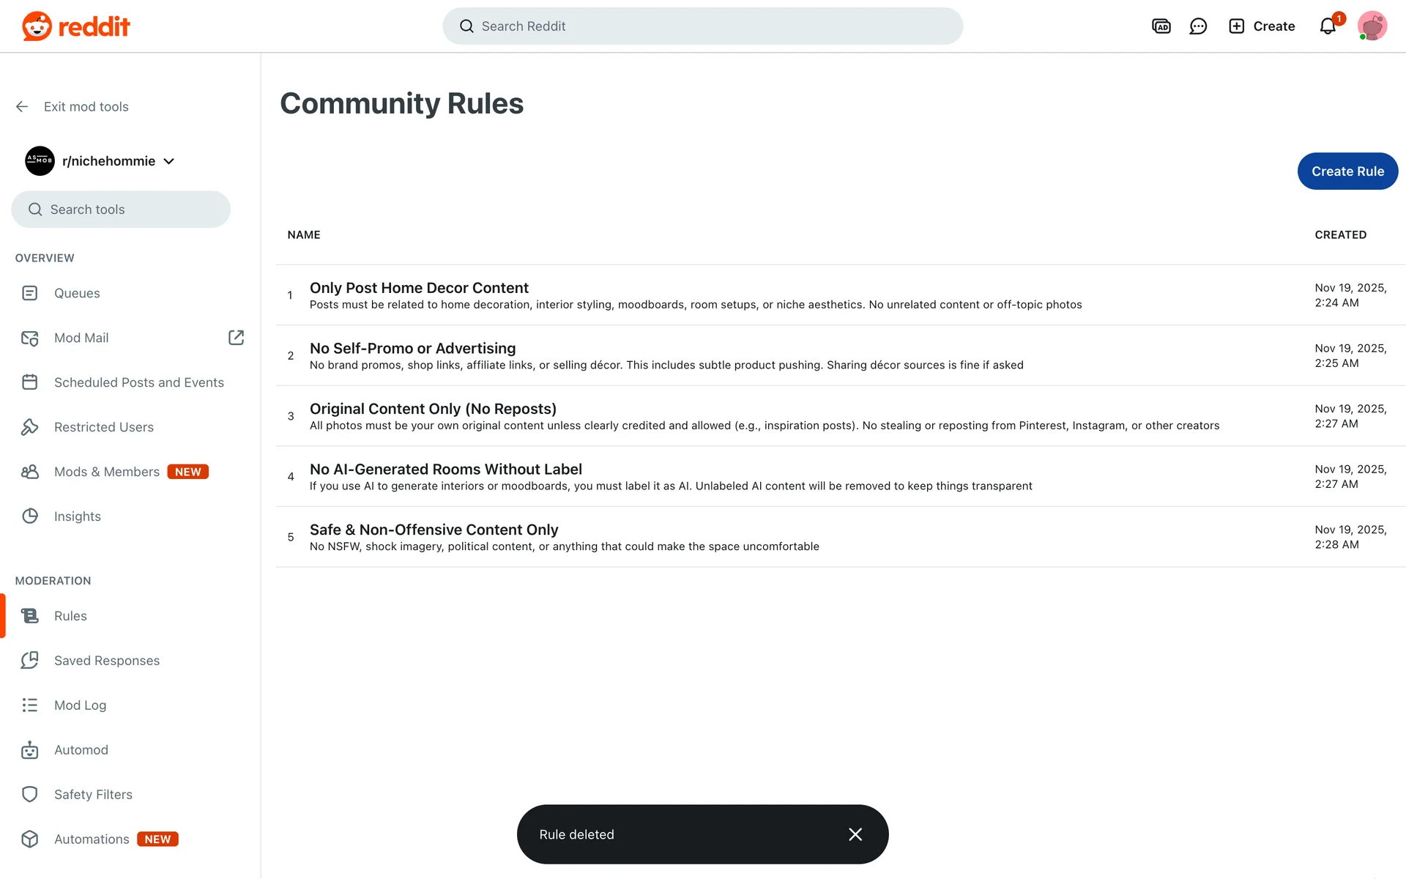The height and width of the screenshot is (879, 1406).
Task: Click the Reddit logo to go home
Action: pos(76,26)
